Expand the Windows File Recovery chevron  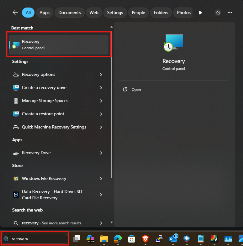(x=101, y=179)
